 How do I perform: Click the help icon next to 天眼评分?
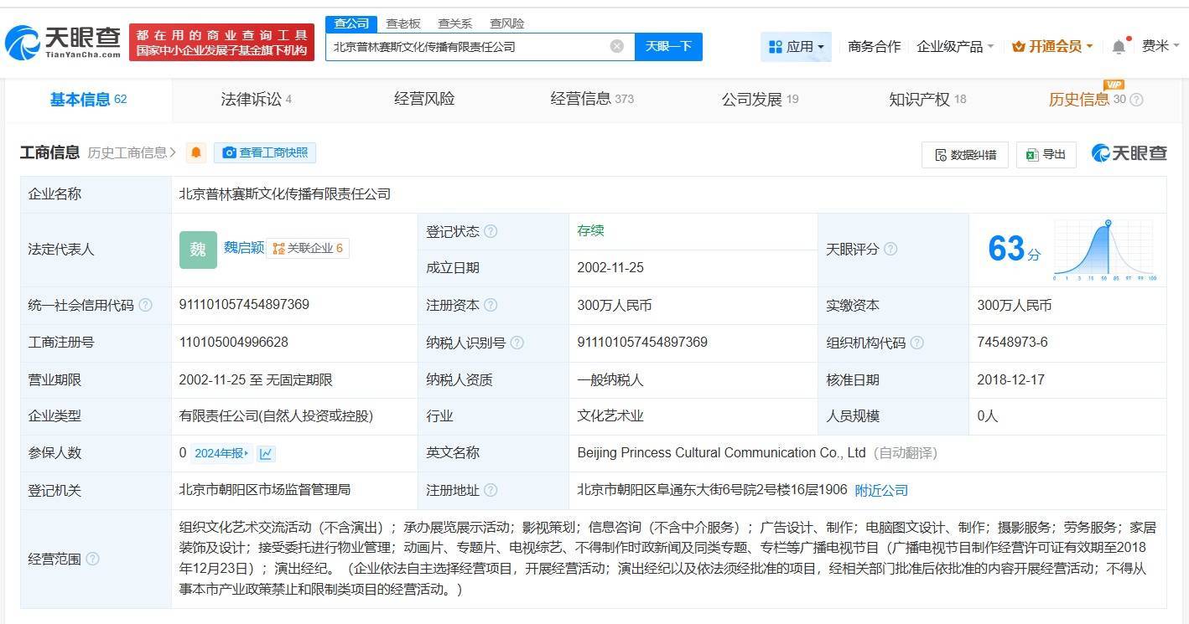point(890,249)
